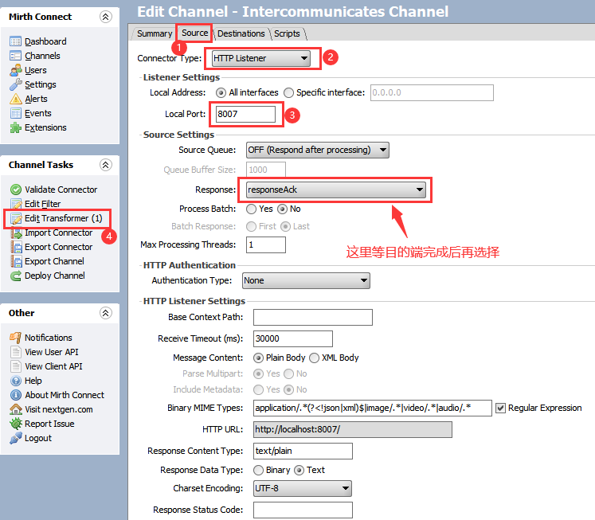Click the Local Port input field
The height and width of the screenshot is (520, 595).
coord(245,114)
